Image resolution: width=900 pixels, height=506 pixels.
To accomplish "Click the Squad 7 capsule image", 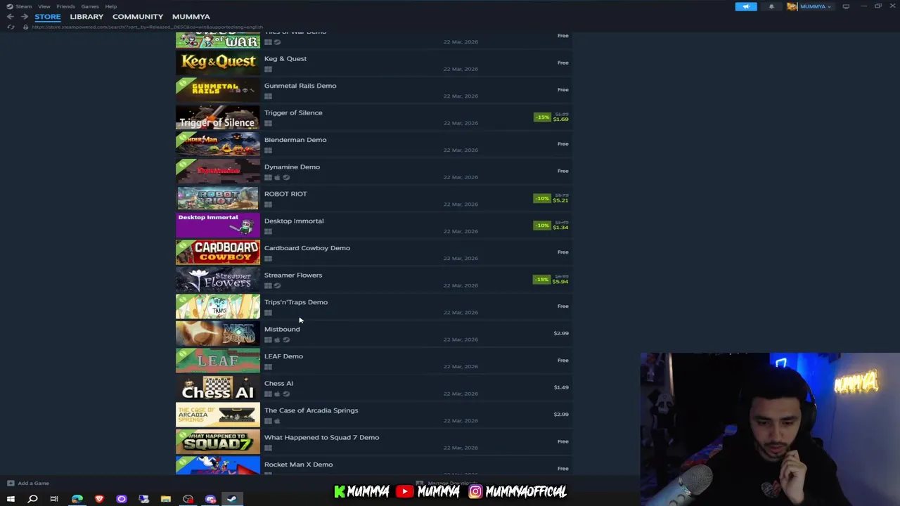I will 218,441.
